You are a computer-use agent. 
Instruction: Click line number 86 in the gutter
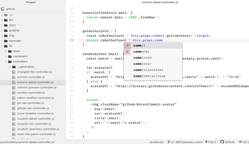[71, 104]
